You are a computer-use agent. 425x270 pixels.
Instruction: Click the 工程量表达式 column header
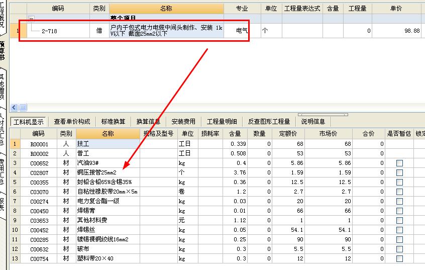click(302, 9)
